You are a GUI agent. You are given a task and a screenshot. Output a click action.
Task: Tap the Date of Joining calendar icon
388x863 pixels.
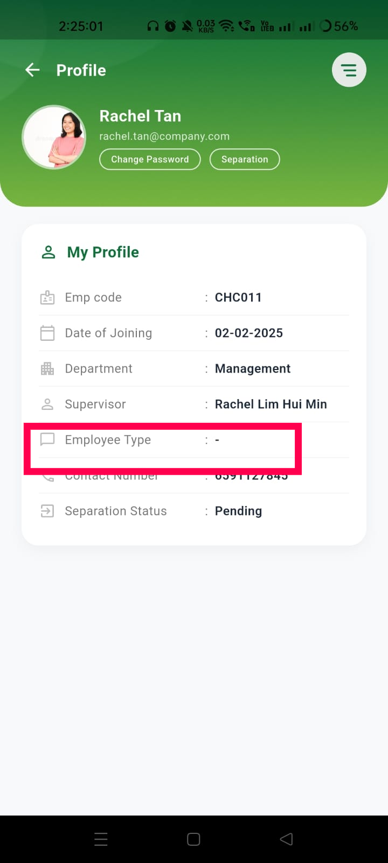pyautogui.click(x=47, y=333)
